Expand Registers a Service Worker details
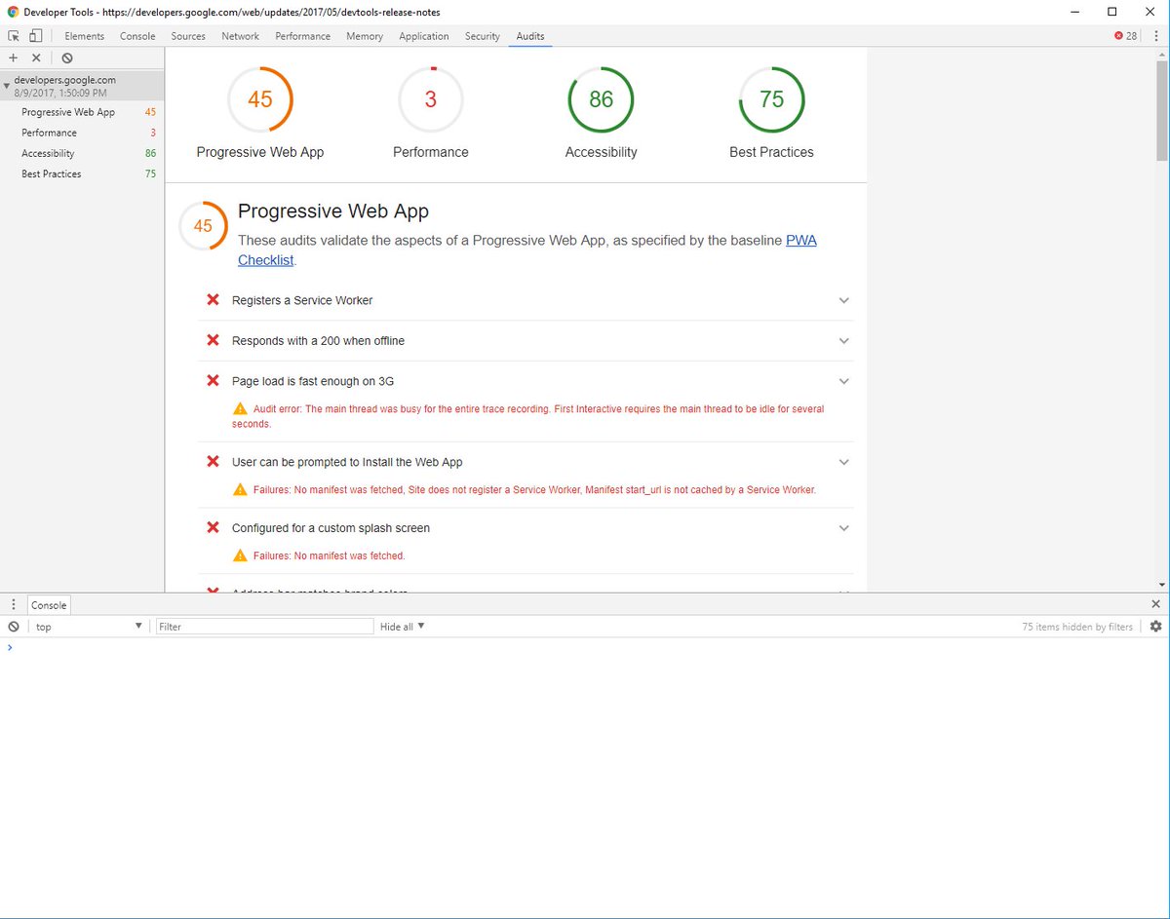This screenshot has height=919, width=1170. [x=844, y=300]
